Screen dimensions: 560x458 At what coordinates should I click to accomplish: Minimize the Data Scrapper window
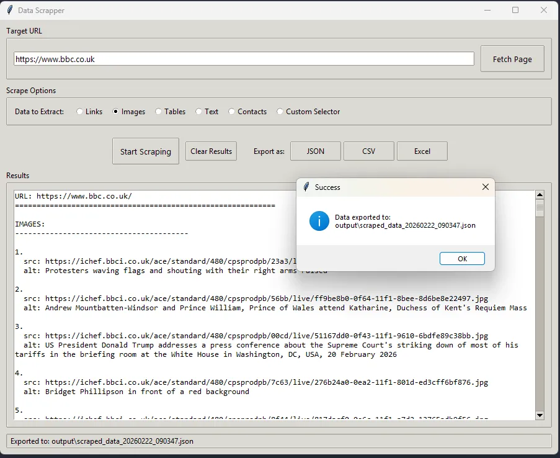point(486,10)
